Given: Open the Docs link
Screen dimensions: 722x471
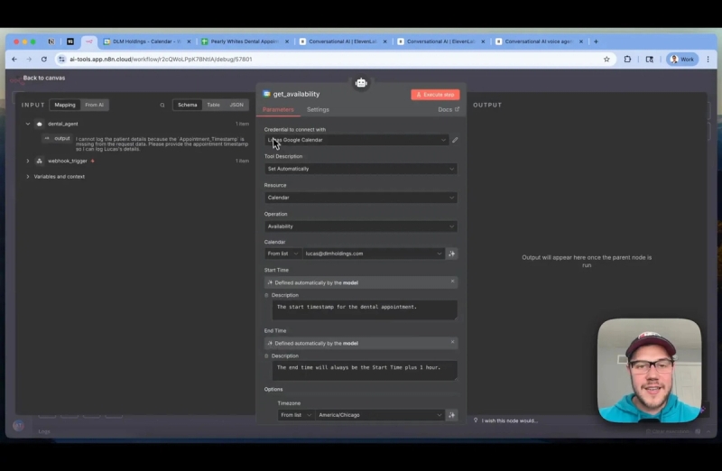Looking at the screenshot, I should pos(449,109).
